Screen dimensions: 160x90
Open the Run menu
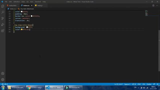(x=32, y=2)
